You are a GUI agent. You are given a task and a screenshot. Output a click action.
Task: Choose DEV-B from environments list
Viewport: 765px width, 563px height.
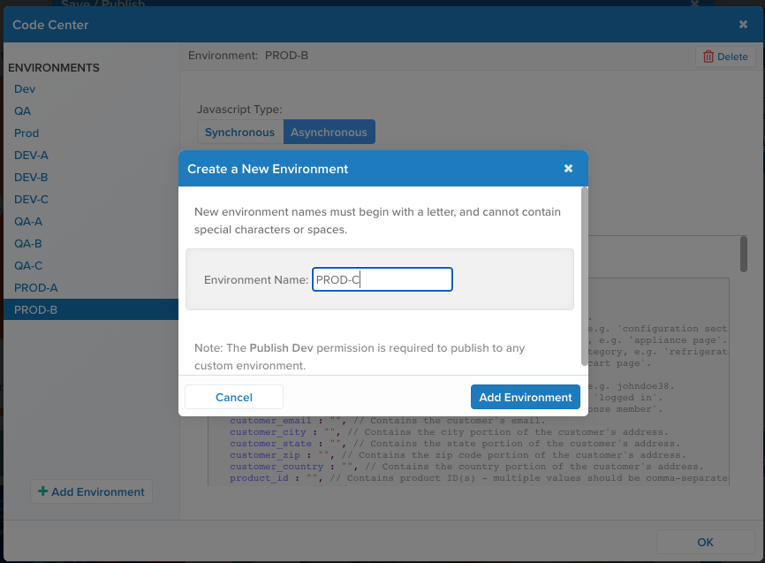coord(31,178)
